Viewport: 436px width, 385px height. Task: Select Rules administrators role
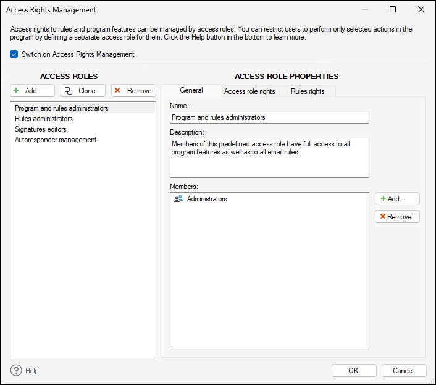[44, 119]
